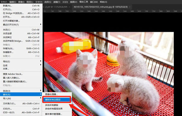Select 置入嵌入对象(L)...
The image size is (182, 116).
click(x=21, y=78)
